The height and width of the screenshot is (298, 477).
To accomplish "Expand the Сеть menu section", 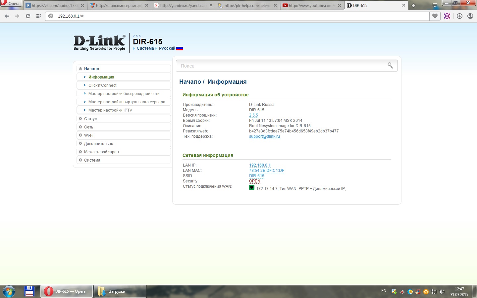I will click(x=124, y=127).
